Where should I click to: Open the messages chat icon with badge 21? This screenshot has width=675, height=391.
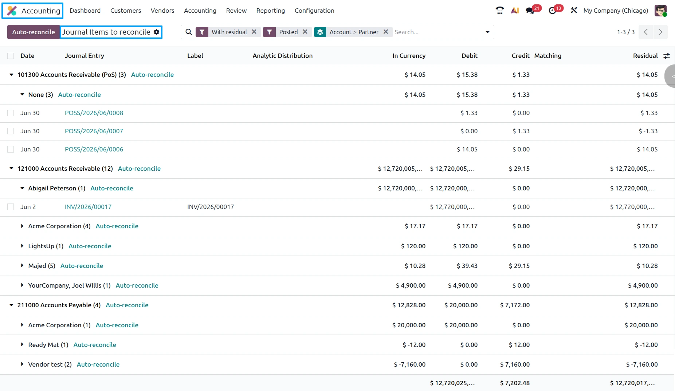(530, 11)
